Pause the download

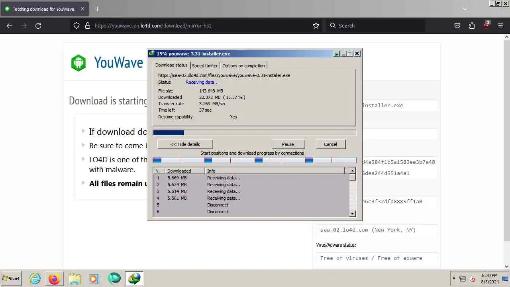pos(288,144)
